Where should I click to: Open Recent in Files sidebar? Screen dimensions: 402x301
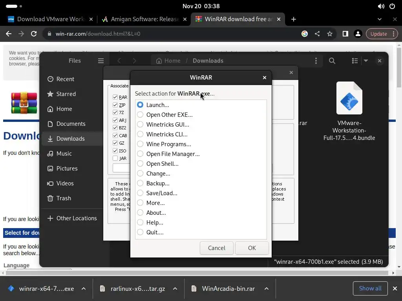tap(72, 79)
